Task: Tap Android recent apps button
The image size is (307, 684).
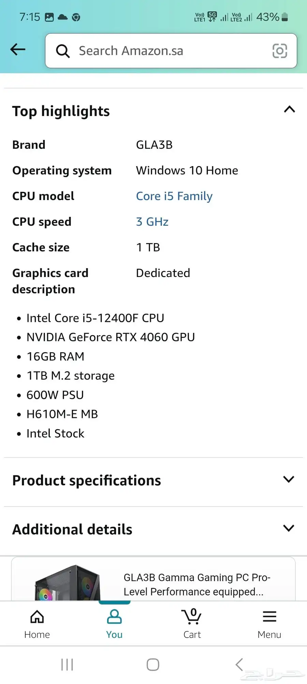Action: (67, 665)
